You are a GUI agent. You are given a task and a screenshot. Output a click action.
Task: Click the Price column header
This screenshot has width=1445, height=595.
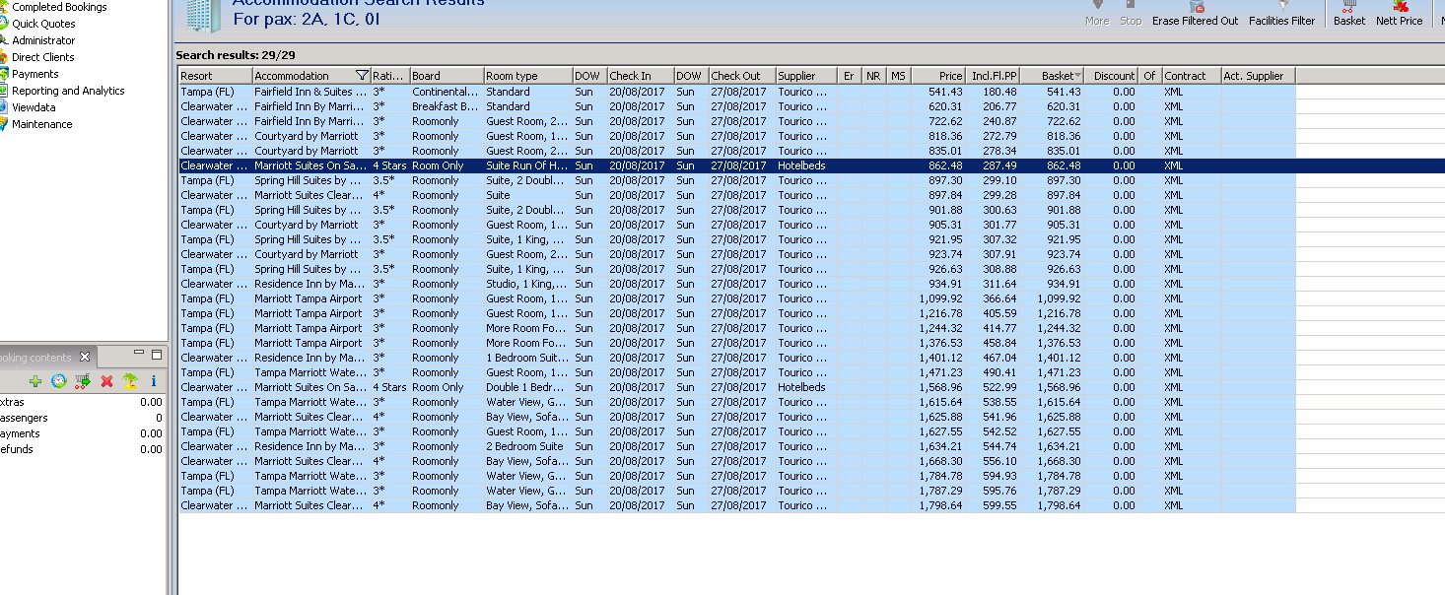(938, 76)
